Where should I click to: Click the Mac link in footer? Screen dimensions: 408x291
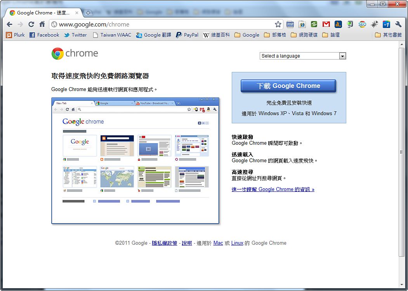pyautogui.click(x=218, y=243)
